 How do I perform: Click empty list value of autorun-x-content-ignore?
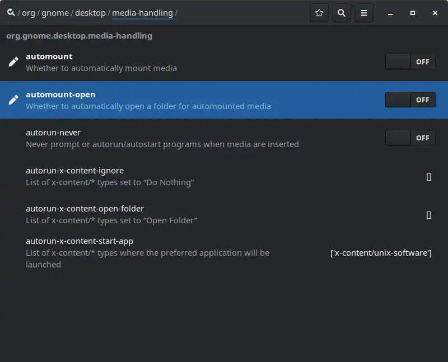tap(429, 177)
